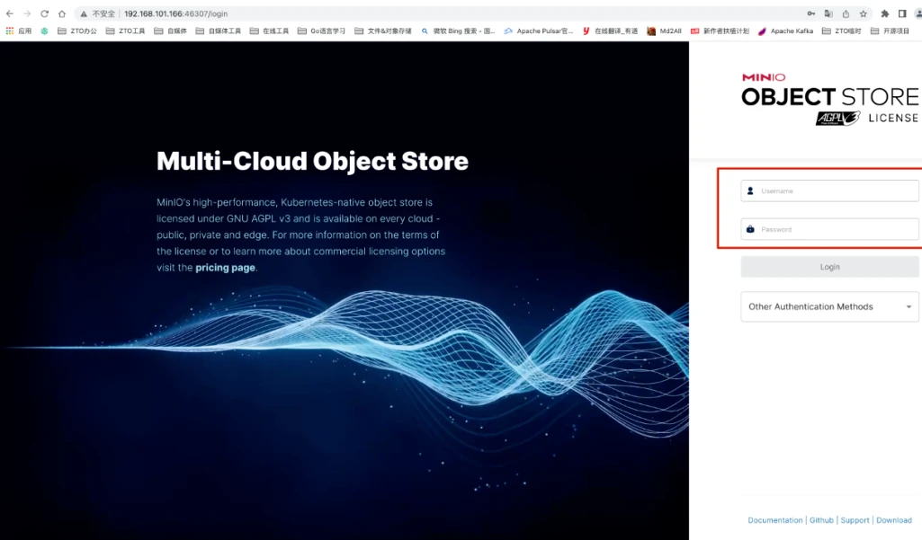Click the translate page icon
The width and height of the screenshot is (922, 540).
click(x=828, y=13)
